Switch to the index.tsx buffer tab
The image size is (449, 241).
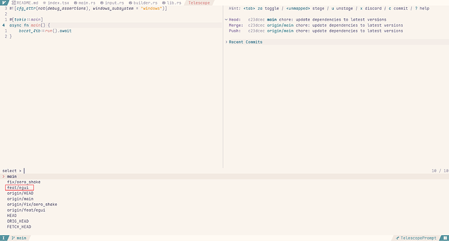pos(56,3)
